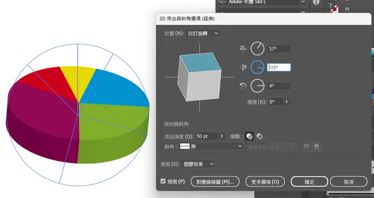Click the Z-axis rotation field showing 4°
Screen dimensions: 374x198
pyautogui.click(x=279, y=86)
